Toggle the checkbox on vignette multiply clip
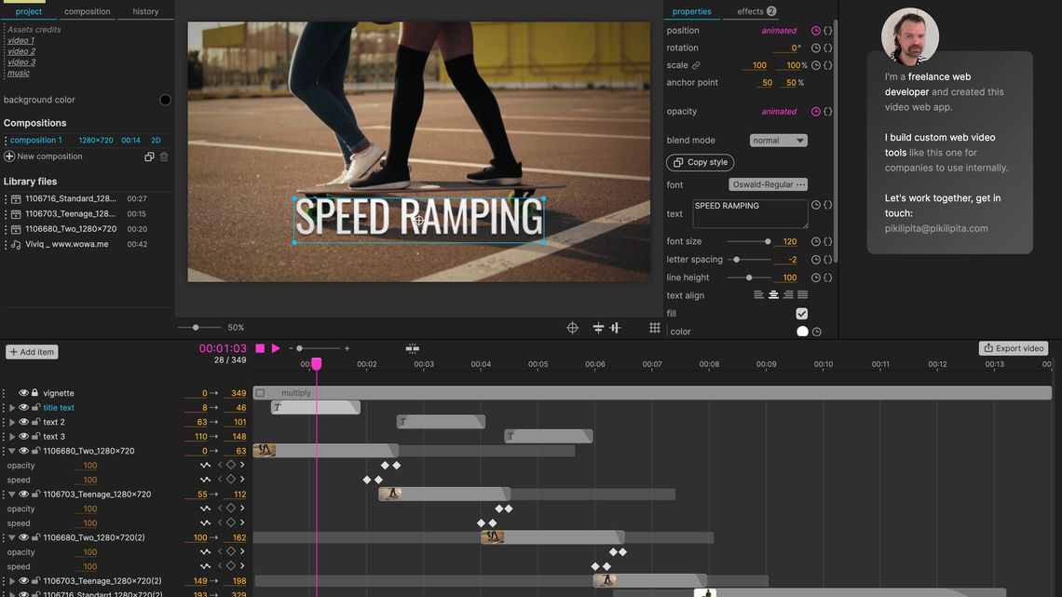The image size is (1062, 597). (x=260, y=393)
